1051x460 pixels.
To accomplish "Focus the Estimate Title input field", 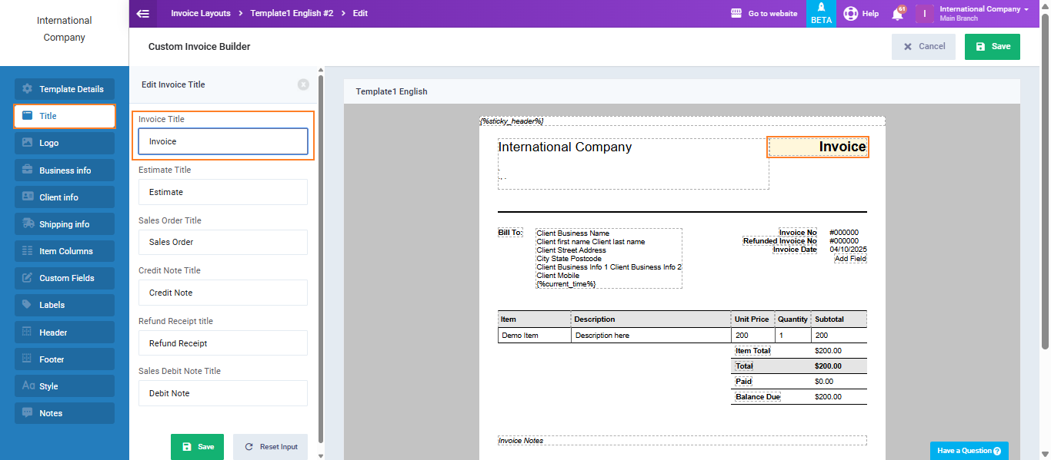I will pyautogui.click(x=223, y=192).
